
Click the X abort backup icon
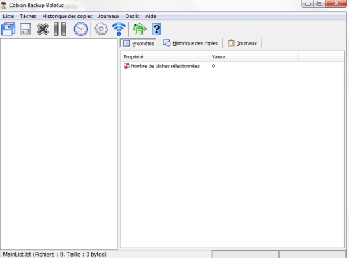click(43, 29)
